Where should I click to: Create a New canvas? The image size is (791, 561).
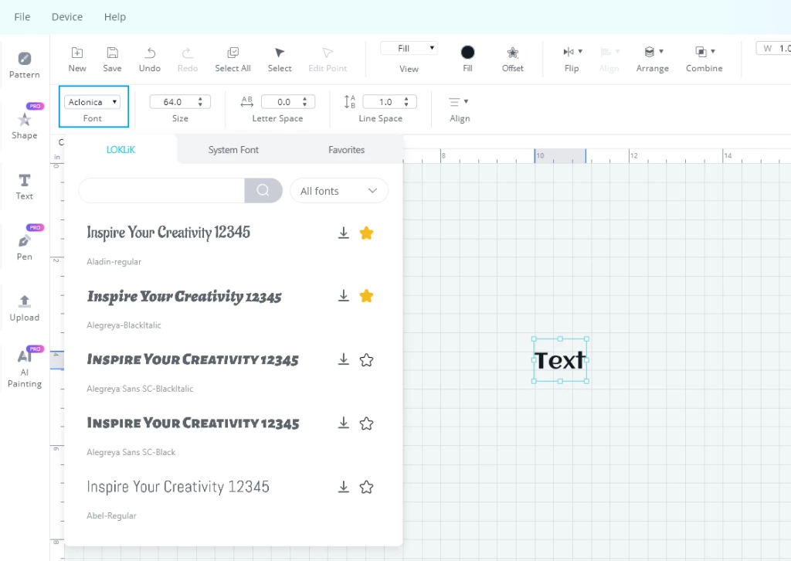(x=77, y=59)
